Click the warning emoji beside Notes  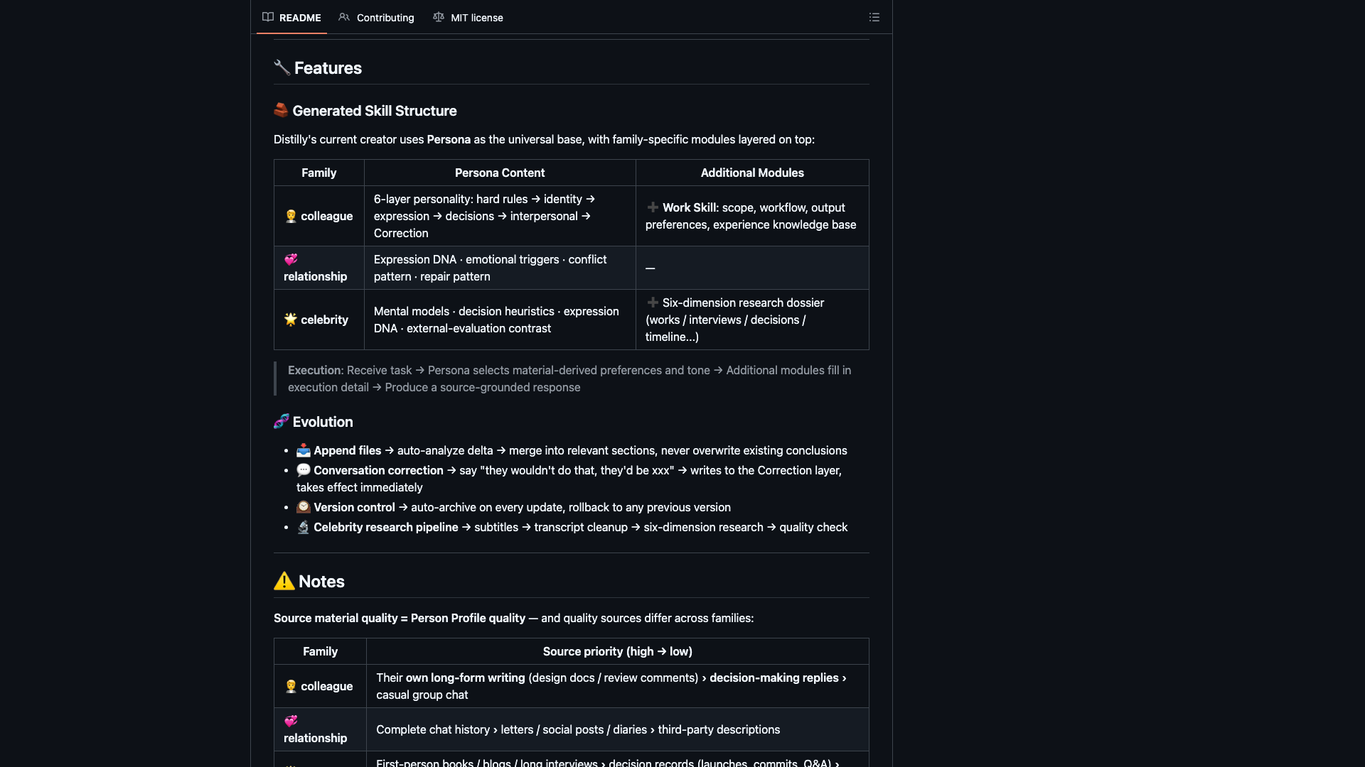point(284,581)
